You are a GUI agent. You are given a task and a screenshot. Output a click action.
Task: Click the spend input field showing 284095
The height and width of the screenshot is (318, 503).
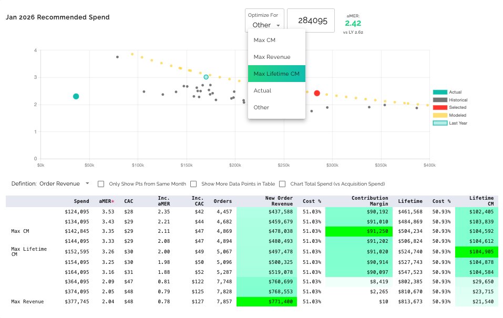click(x=311, y=20)
